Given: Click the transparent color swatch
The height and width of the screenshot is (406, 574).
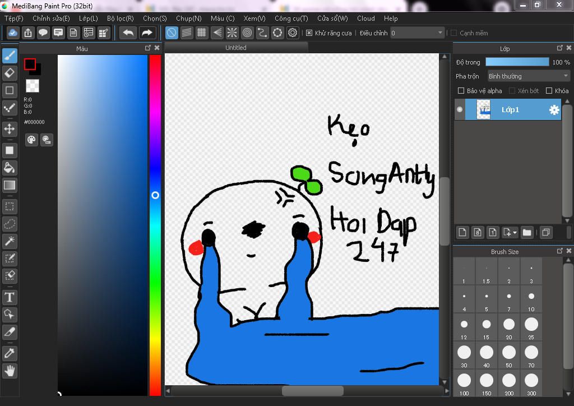Looking at the screenshot, I should point(32,86).
